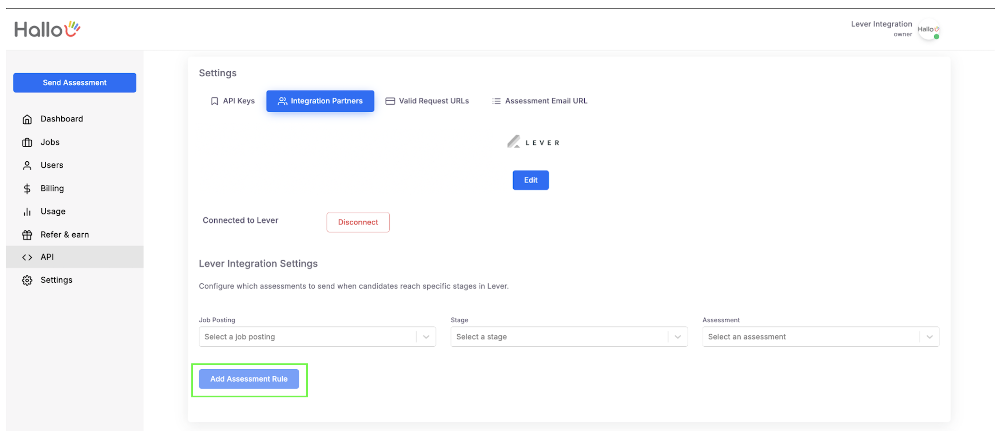Click the Lever Integration Settings heading

258,264
